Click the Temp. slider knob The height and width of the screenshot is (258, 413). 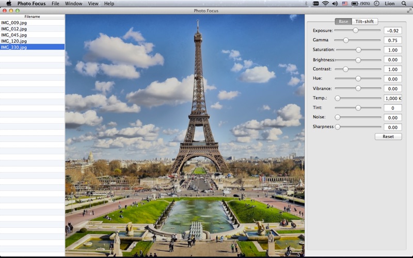[338, 98]
